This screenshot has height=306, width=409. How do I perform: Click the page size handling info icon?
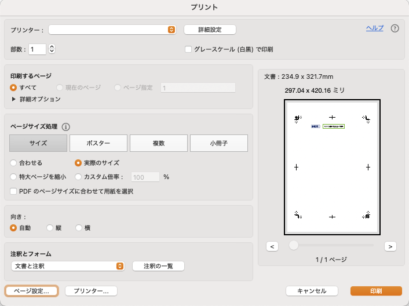click(66, 127)
